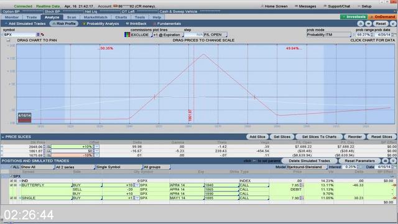Viewport: 398px width, 224px height.
Task: Click the step N/A field
Action: pos(193,35)
